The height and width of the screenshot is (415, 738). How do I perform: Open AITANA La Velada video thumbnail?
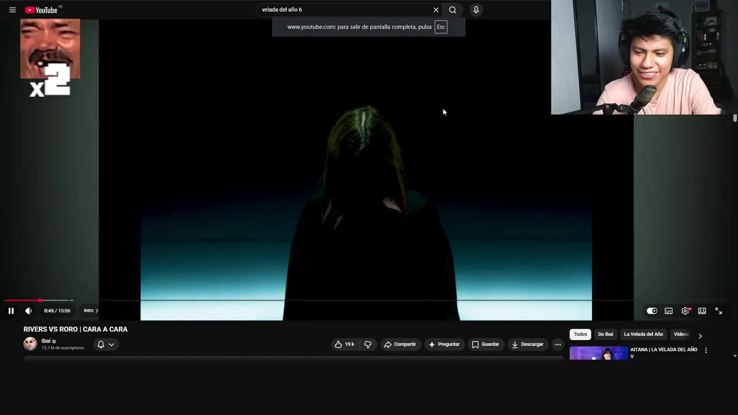[598, 353]
